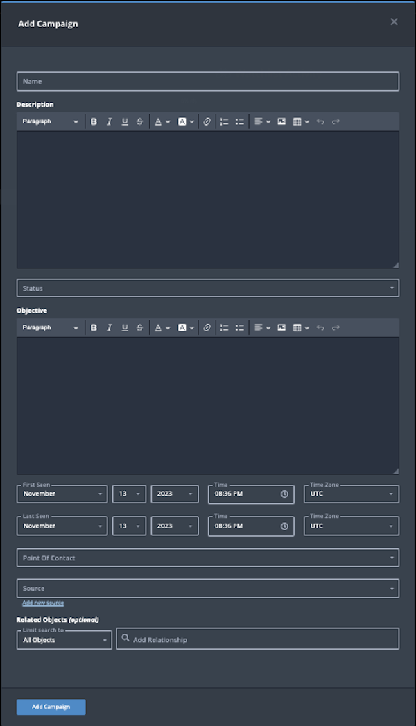Viewport: 416px width, 726px height.
Task: Apply strikethrough in Description toolbar
Action: pyautogui.click(x=140, y=121)
